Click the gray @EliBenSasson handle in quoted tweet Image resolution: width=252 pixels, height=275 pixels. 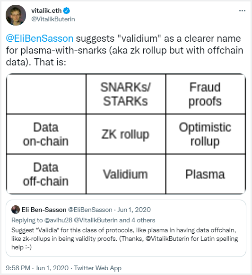90,210
